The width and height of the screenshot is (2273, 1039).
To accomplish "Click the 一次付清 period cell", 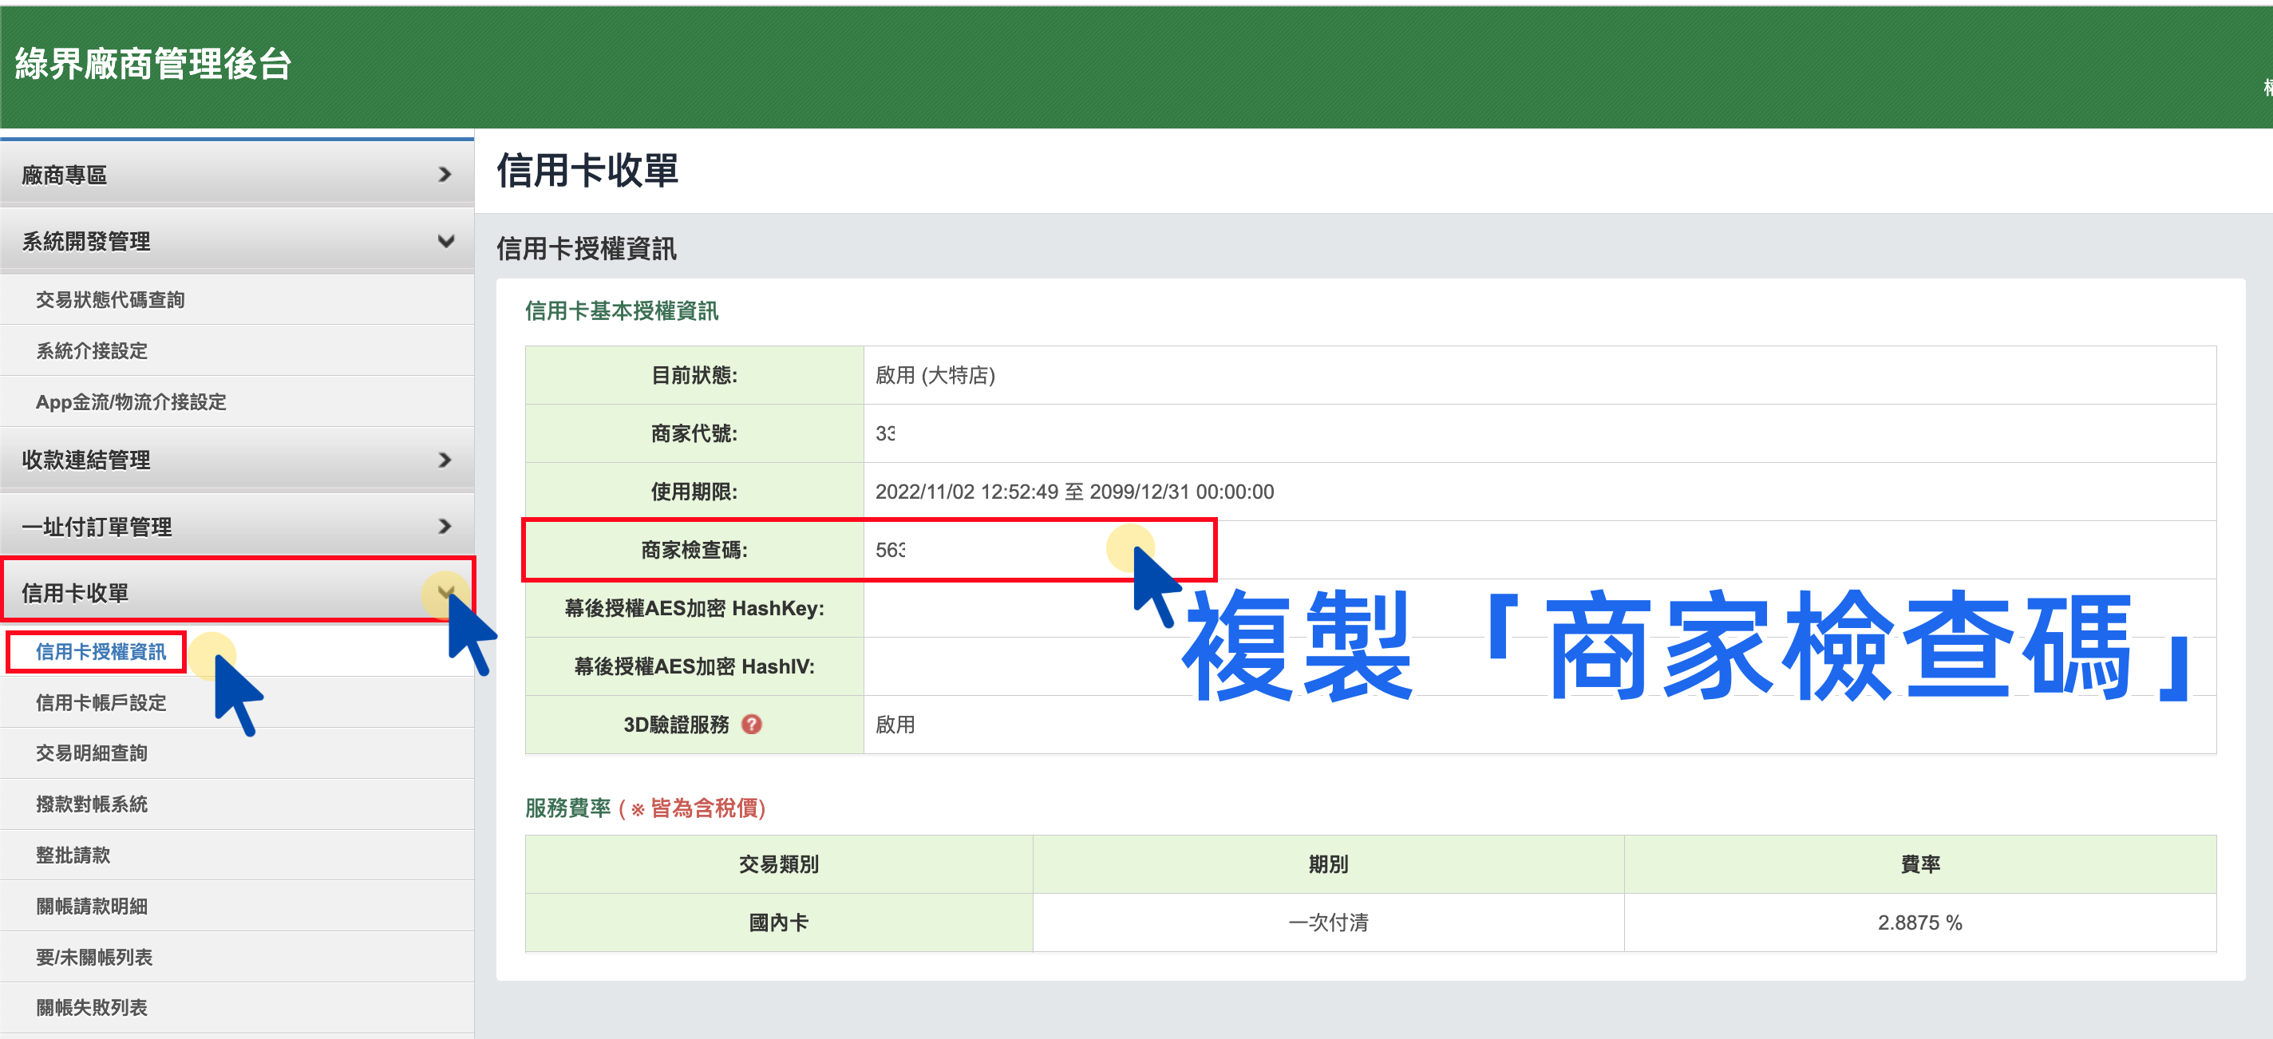I will (x=1328, y=922).
